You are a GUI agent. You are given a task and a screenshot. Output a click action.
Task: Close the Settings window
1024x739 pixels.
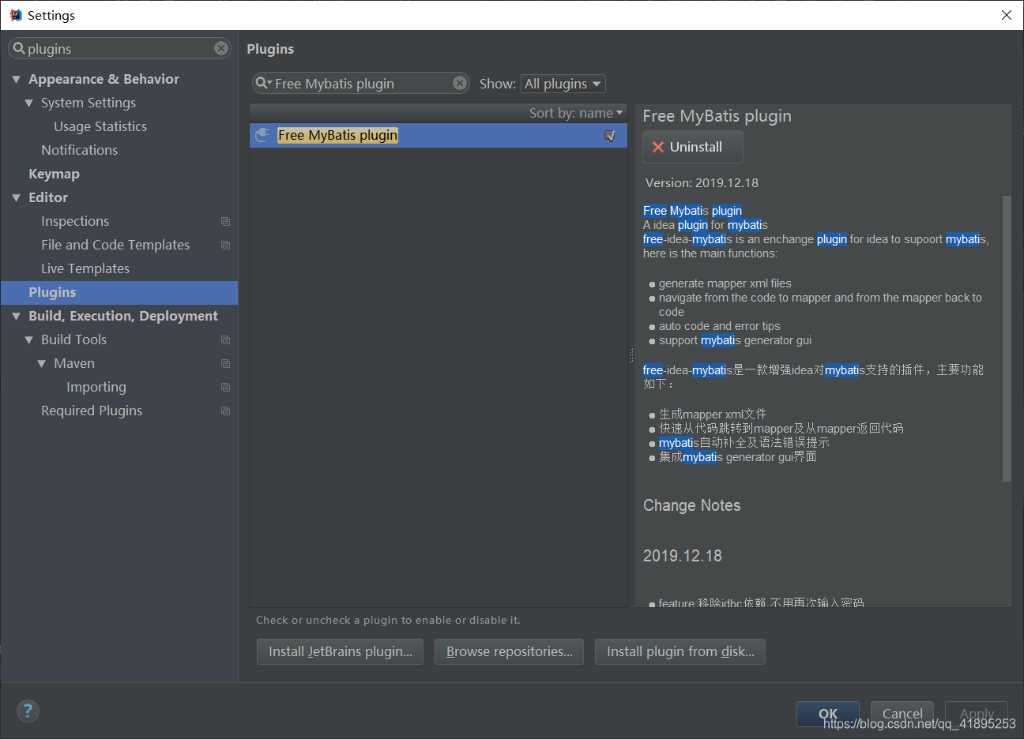pyautogui.click(x=1007, y=15)
